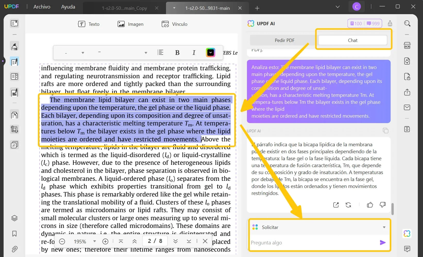The image size is (423, 257).
Task: Click the AI credits counter 100 | 999
Action: coord(365,23)
